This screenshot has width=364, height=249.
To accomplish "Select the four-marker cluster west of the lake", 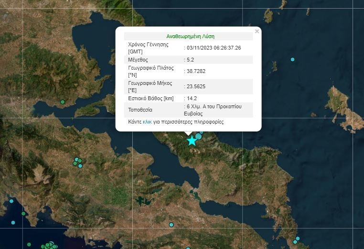I will [77, 162].
